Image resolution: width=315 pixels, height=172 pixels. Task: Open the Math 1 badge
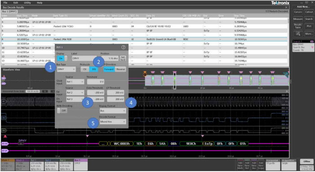pyautogui.click(x=8, y=165)
